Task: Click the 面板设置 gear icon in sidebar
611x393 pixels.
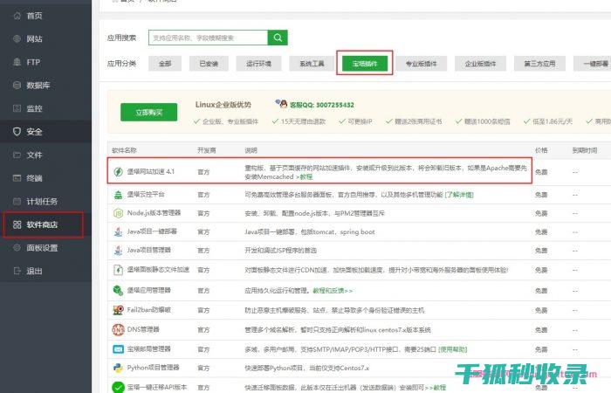Action: (17, 247)
